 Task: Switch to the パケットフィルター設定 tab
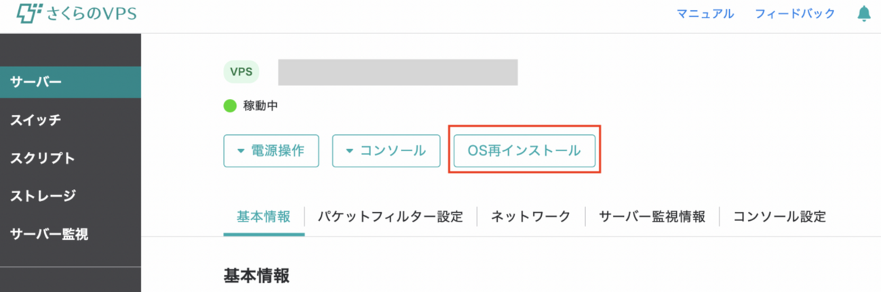tap(390, 217)
